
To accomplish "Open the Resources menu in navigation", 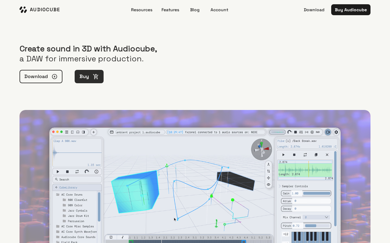I will pyautogui.click(x=142, y=10).
